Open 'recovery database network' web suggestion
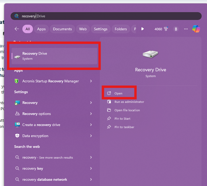The image size is (207, 186). pos(45,179)
